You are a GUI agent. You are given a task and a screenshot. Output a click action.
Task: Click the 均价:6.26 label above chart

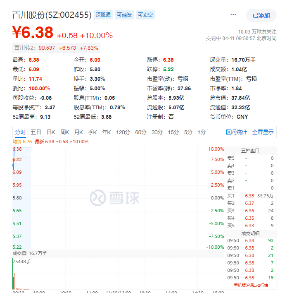tap(22, 142)
